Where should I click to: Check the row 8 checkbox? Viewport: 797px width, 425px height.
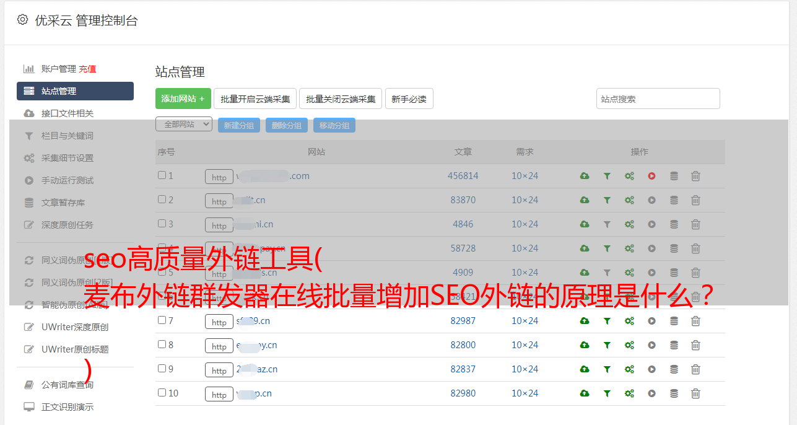pos(162,344)
